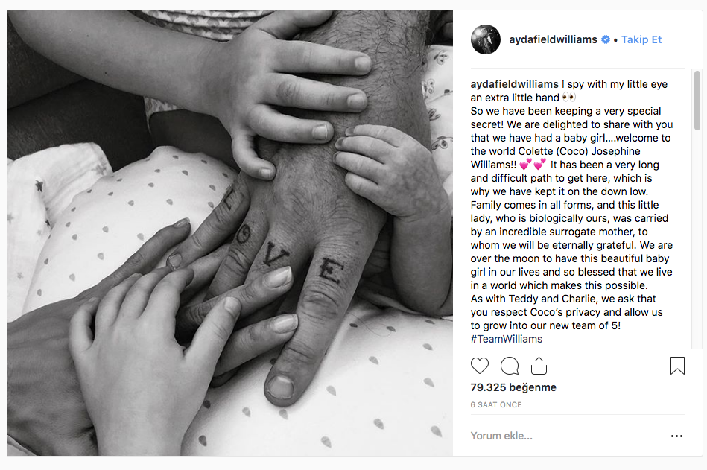707x470 pixels.
Task: Share the post with the upload arrow icon
Action: [x=539, y=366]
